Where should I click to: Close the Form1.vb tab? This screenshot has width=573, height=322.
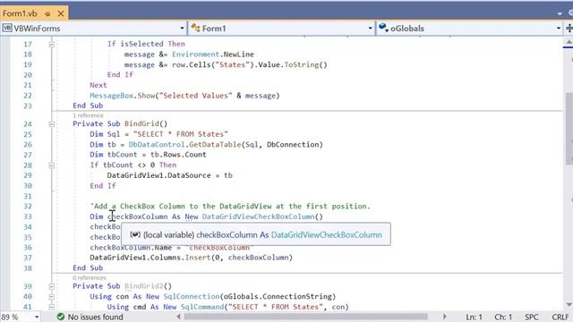61,14
